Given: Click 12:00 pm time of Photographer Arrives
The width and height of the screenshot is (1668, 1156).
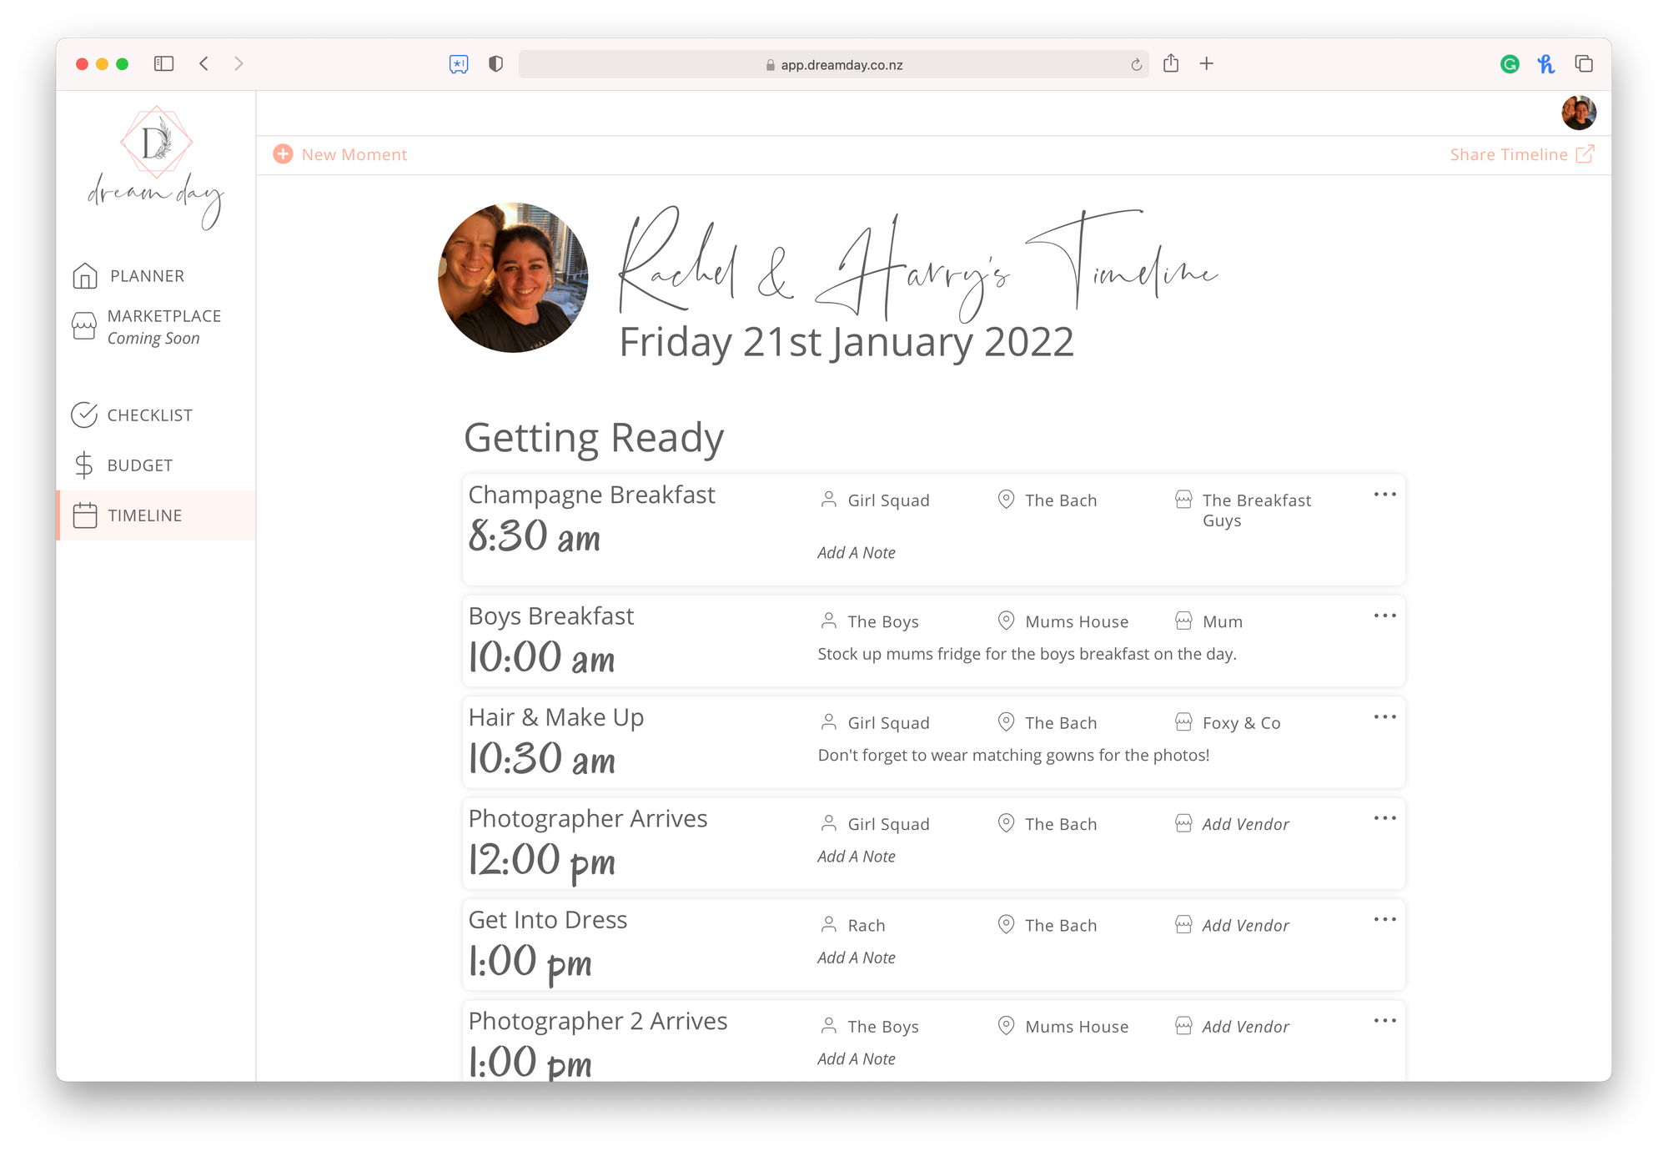Looking at the screenshot, I should pos(541,861).
